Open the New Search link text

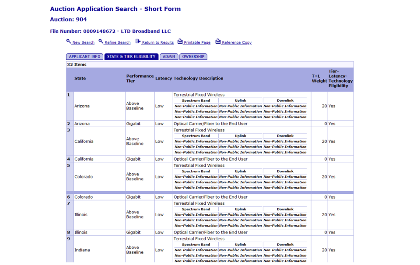[83, 43]
